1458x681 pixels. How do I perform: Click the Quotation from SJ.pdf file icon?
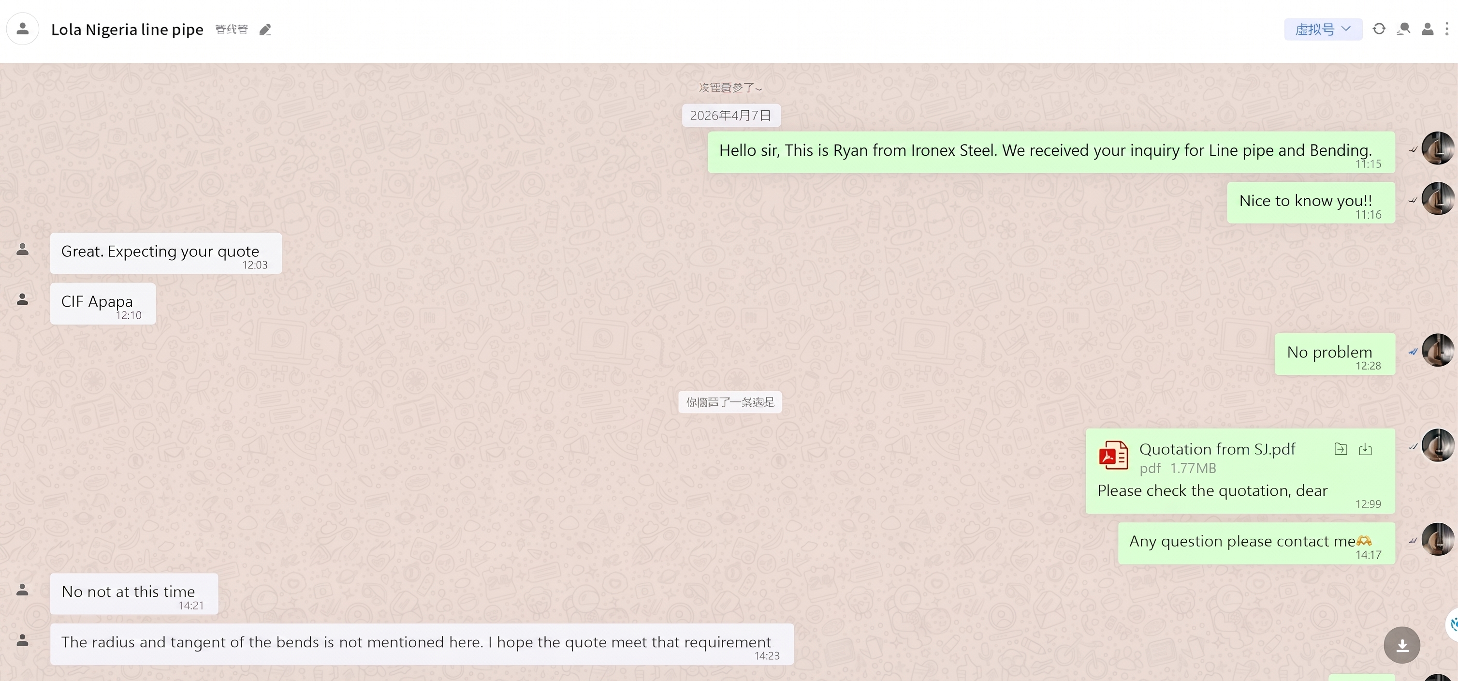(x=1113, y=455)
